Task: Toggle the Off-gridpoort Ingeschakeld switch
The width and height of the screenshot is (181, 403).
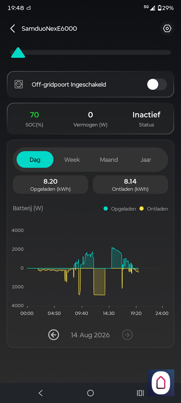Action: [x=157, y=84]
